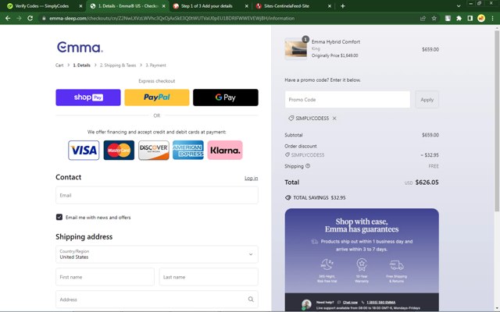
Task: Click the browser forward arrow
Action: [19, 19]
